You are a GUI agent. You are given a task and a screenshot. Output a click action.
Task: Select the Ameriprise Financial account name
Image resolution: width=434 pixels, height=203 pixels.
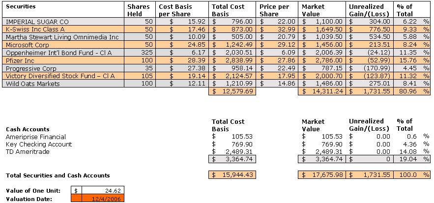pyautogui.click(x=36, y=137)
